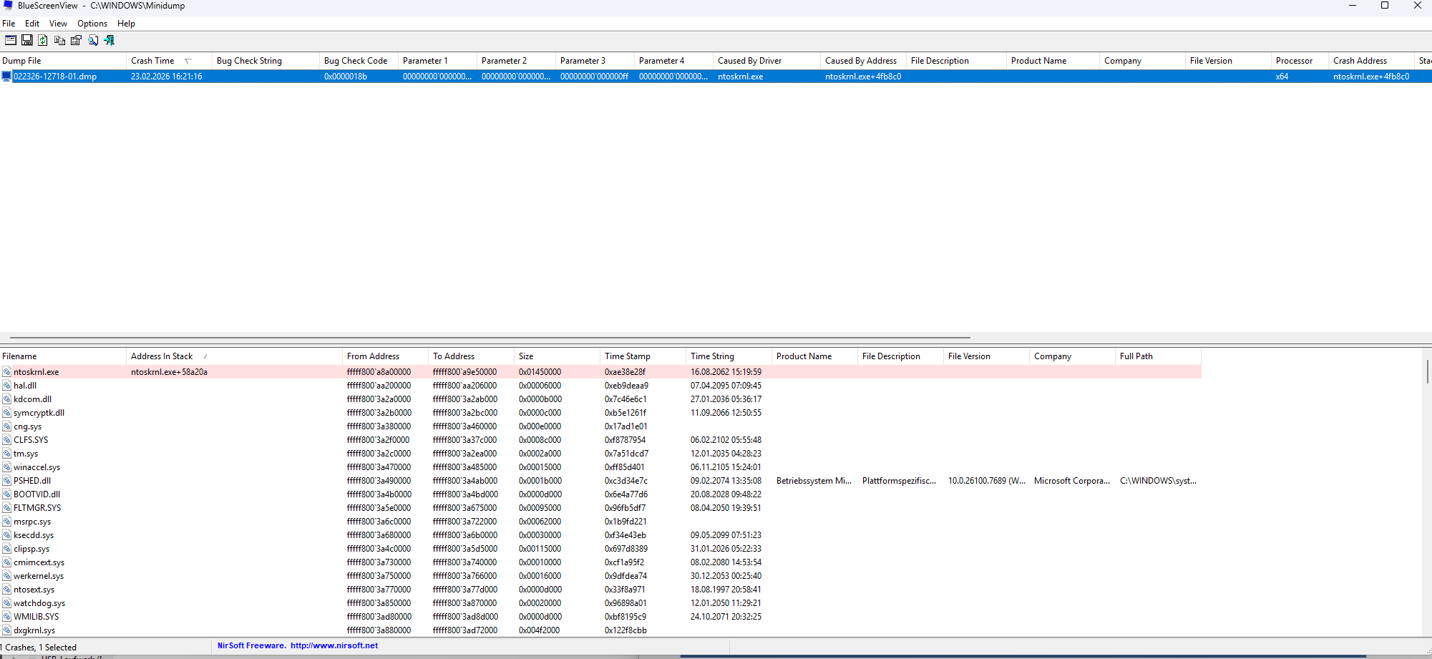Click the file icon beside tm.sys

(x=6, y=454)
